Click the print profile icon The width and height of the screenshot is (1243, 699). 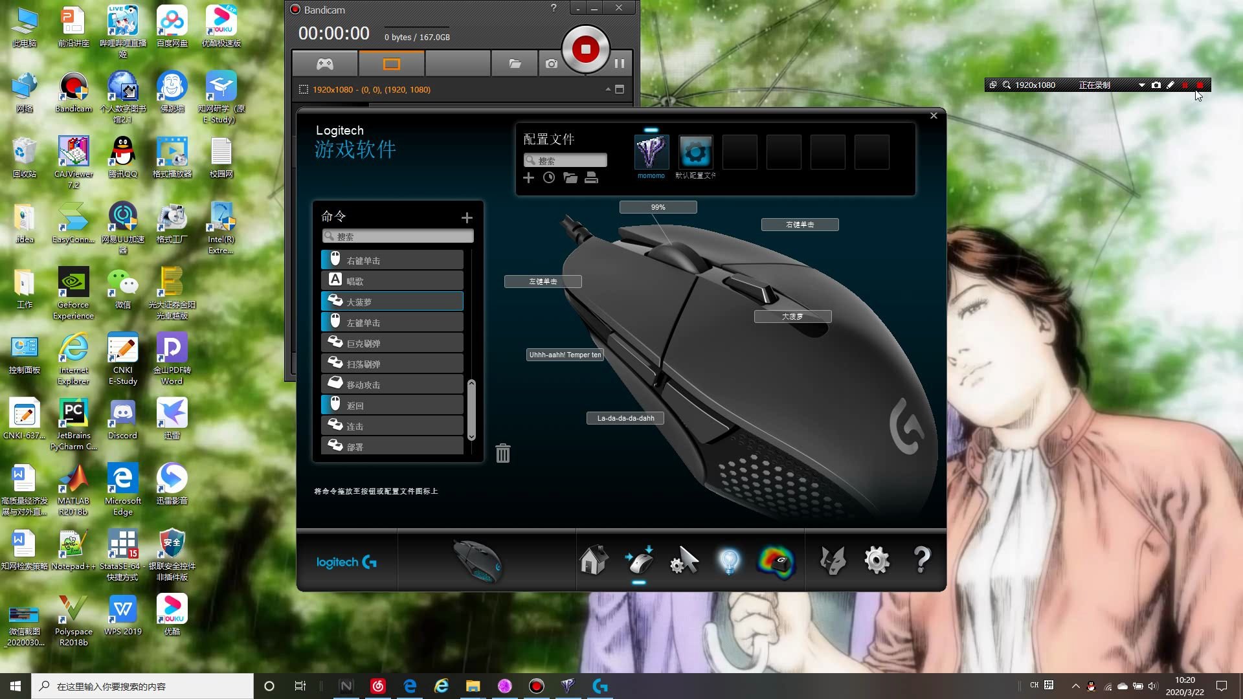tap(591, 178)
